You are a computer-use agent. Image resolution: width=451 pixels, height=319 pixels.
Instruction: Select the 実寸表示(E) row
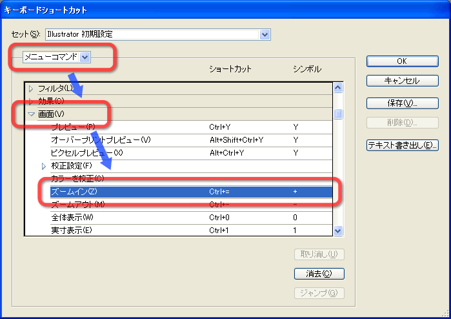tap(191, 231)
